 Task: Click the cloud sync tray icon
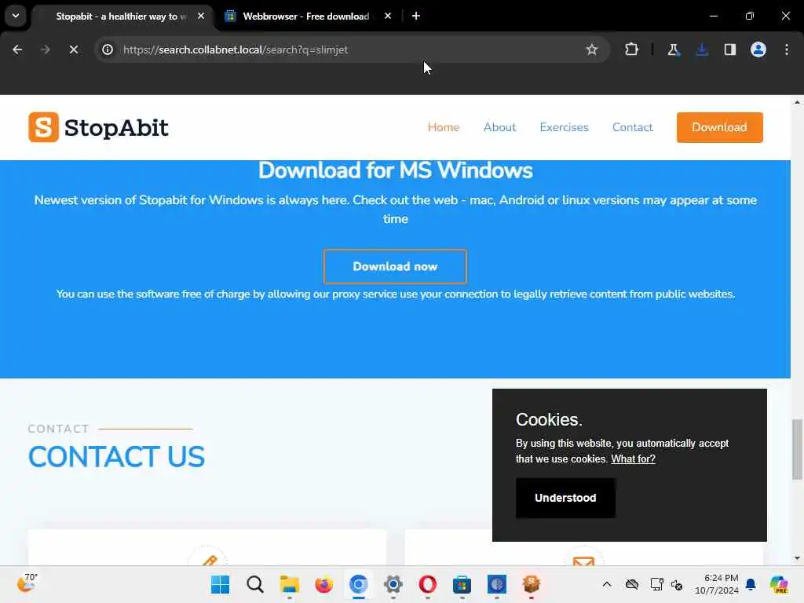[x=632, y=584]
